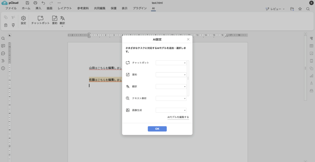Viewport: 315px width, 162px height.
Task: Switch to the 描画 tab
Action: pyautogui.click(x=50, y=8)
